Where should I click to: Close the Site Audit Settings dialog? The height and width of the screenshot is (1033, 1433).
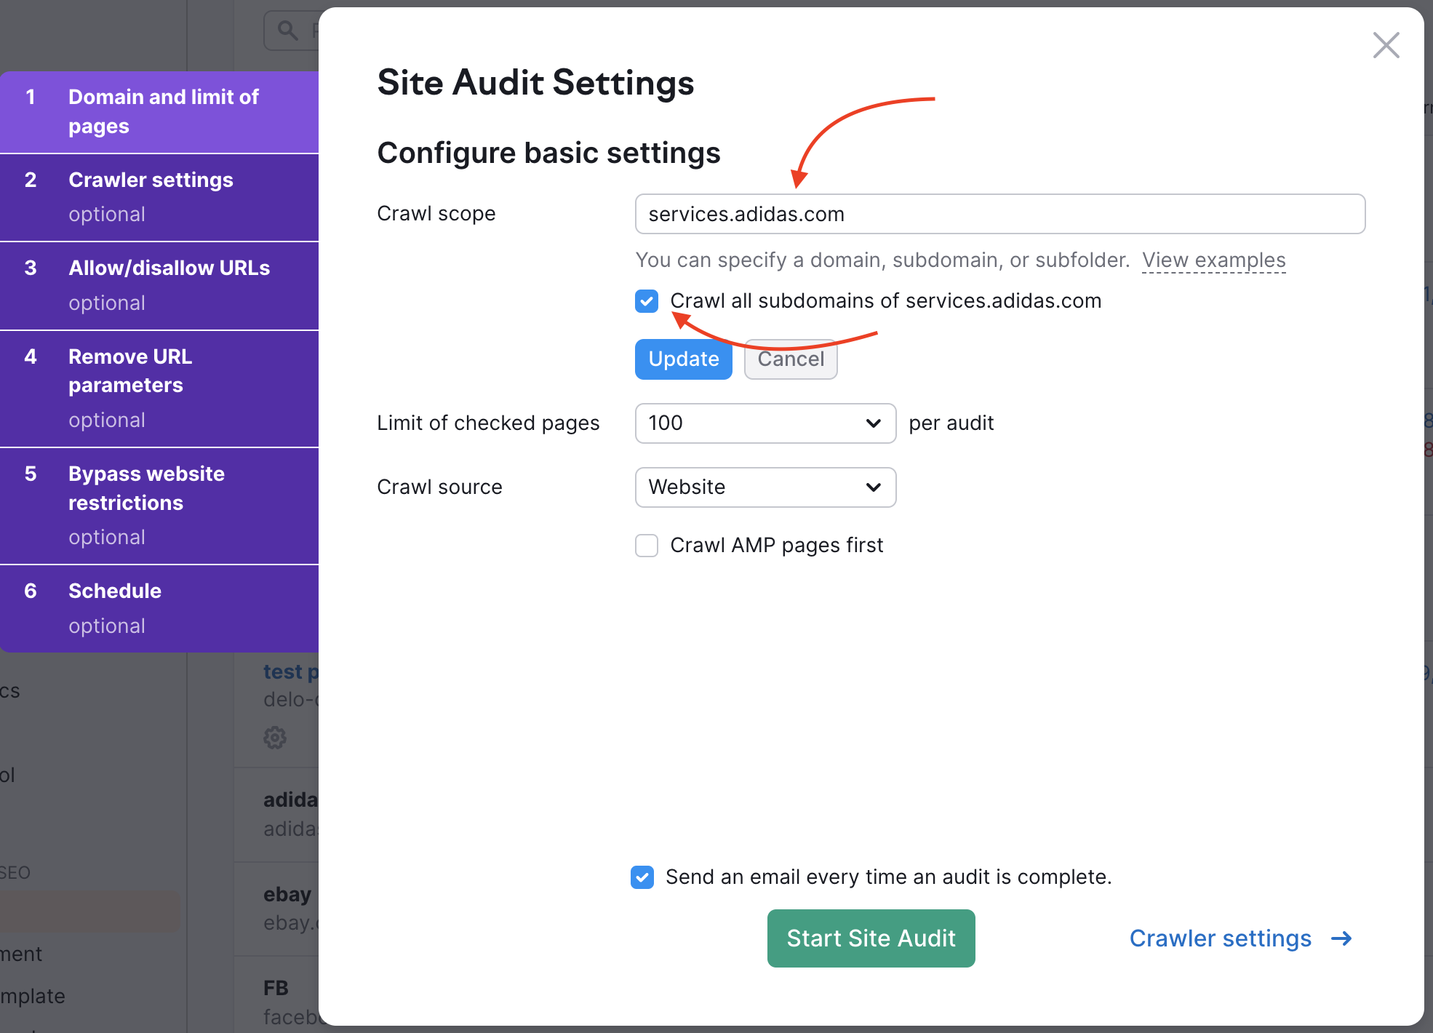pos(1386,45)
